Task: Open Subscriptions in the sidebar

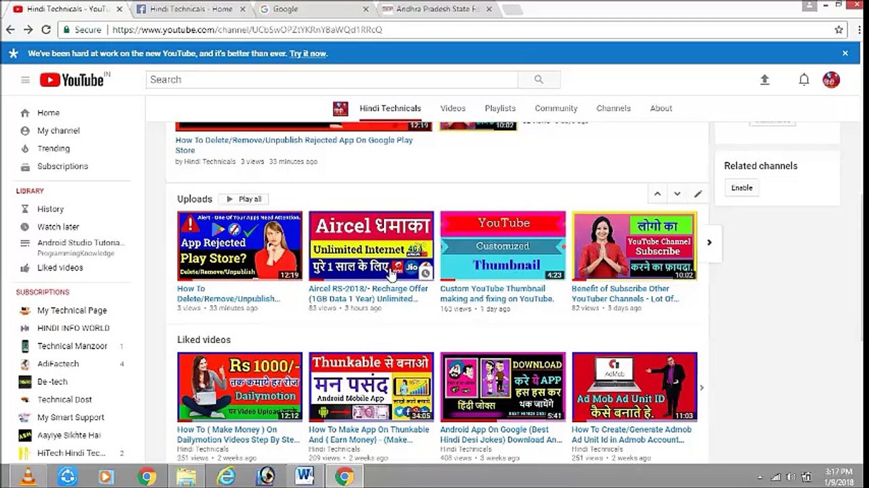Action: point(62,166)
